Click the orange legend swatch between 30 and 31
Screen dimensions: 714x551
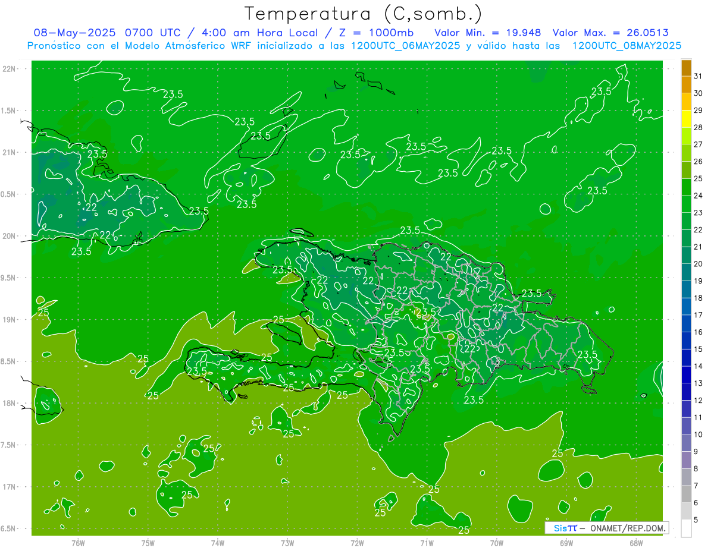[x=686, y=85]
